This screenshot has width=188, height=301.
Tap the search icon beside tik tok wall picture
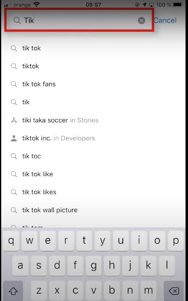pos(14,210)
